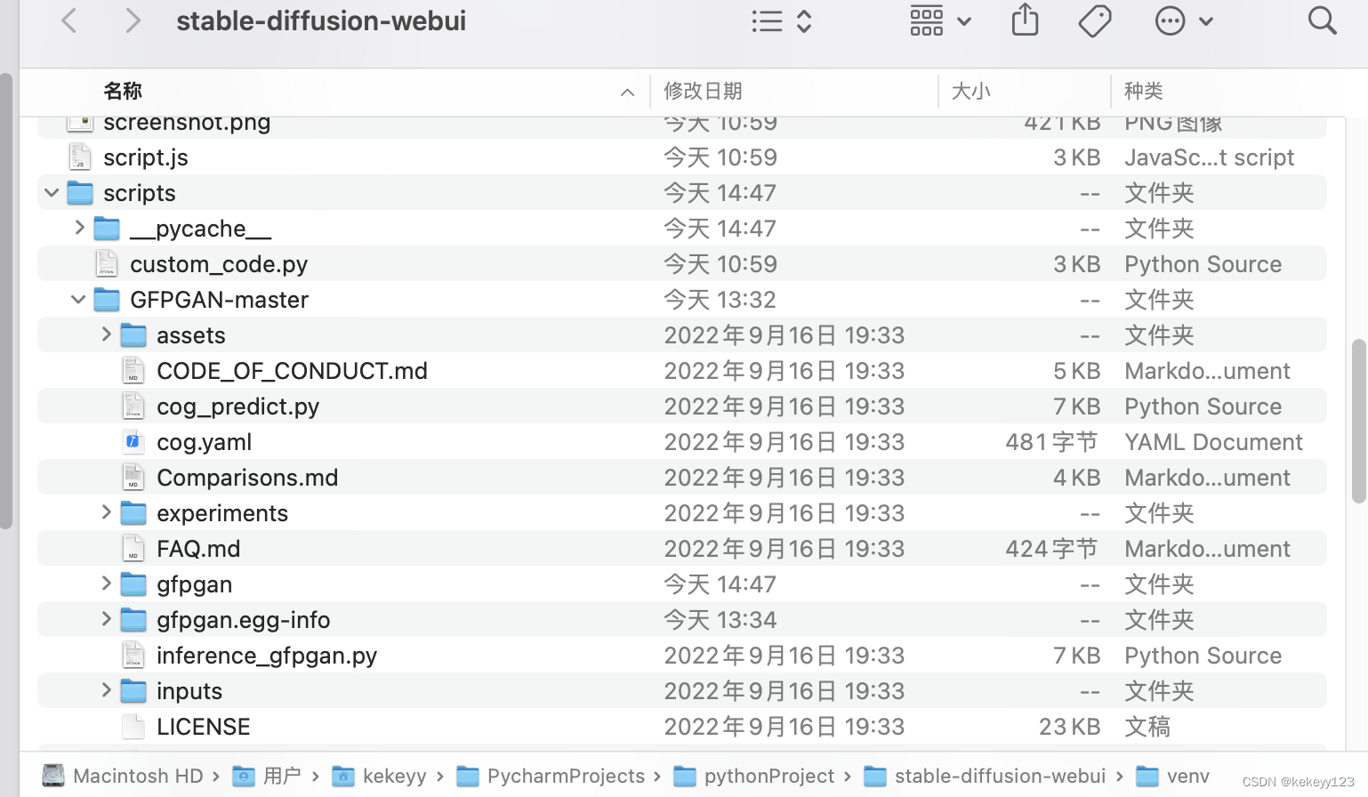The width and height of the screenshot is (1368, 797).
Task: Expand the assets folder
Action: (107, 334)
